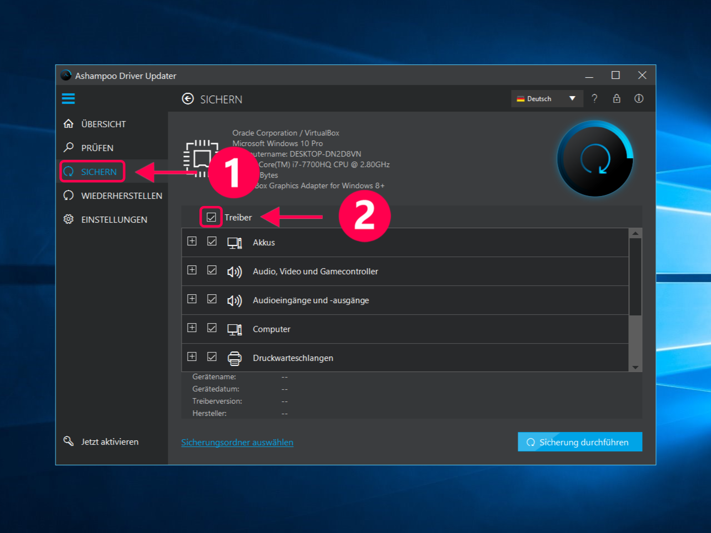The width and height of the screenshot is (711, 533).
Task: Select the Computer row label
Action: [x=272, y=329]
